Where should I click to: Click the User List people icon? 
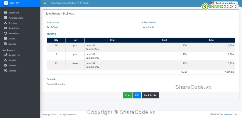pos(5,65)
